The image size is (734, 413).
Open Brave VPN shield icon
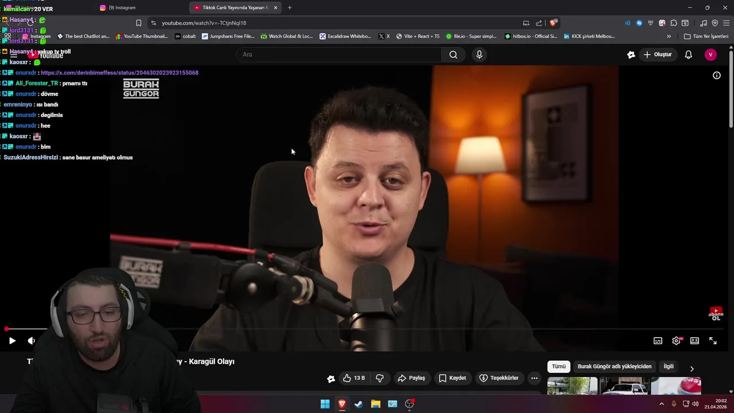click(715, 23)
